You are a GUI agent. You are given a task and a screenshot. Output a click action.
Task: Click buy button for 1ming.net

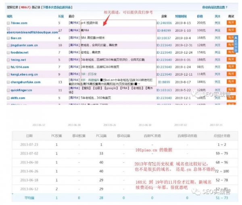(231, 59)
